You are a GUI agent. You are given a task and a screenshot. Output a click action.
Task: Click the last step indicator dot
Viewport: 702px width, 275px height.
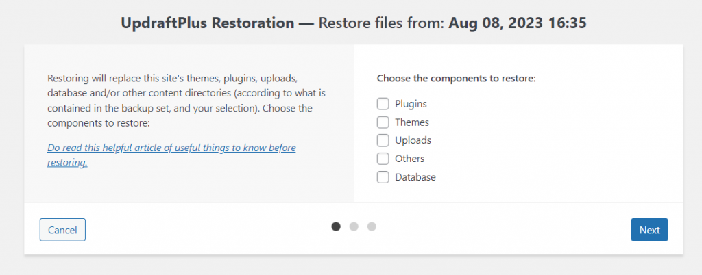pos(372,226)
